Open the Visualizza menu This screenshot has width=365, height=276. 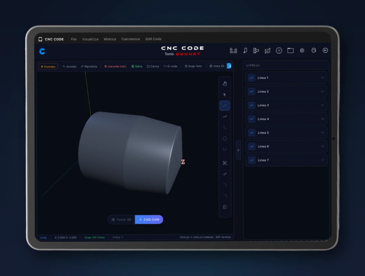click(90, 39)
